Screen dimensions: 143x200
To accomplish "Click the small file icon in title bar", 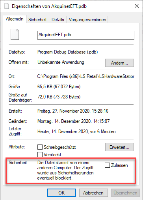I will [x=6, y=6].
